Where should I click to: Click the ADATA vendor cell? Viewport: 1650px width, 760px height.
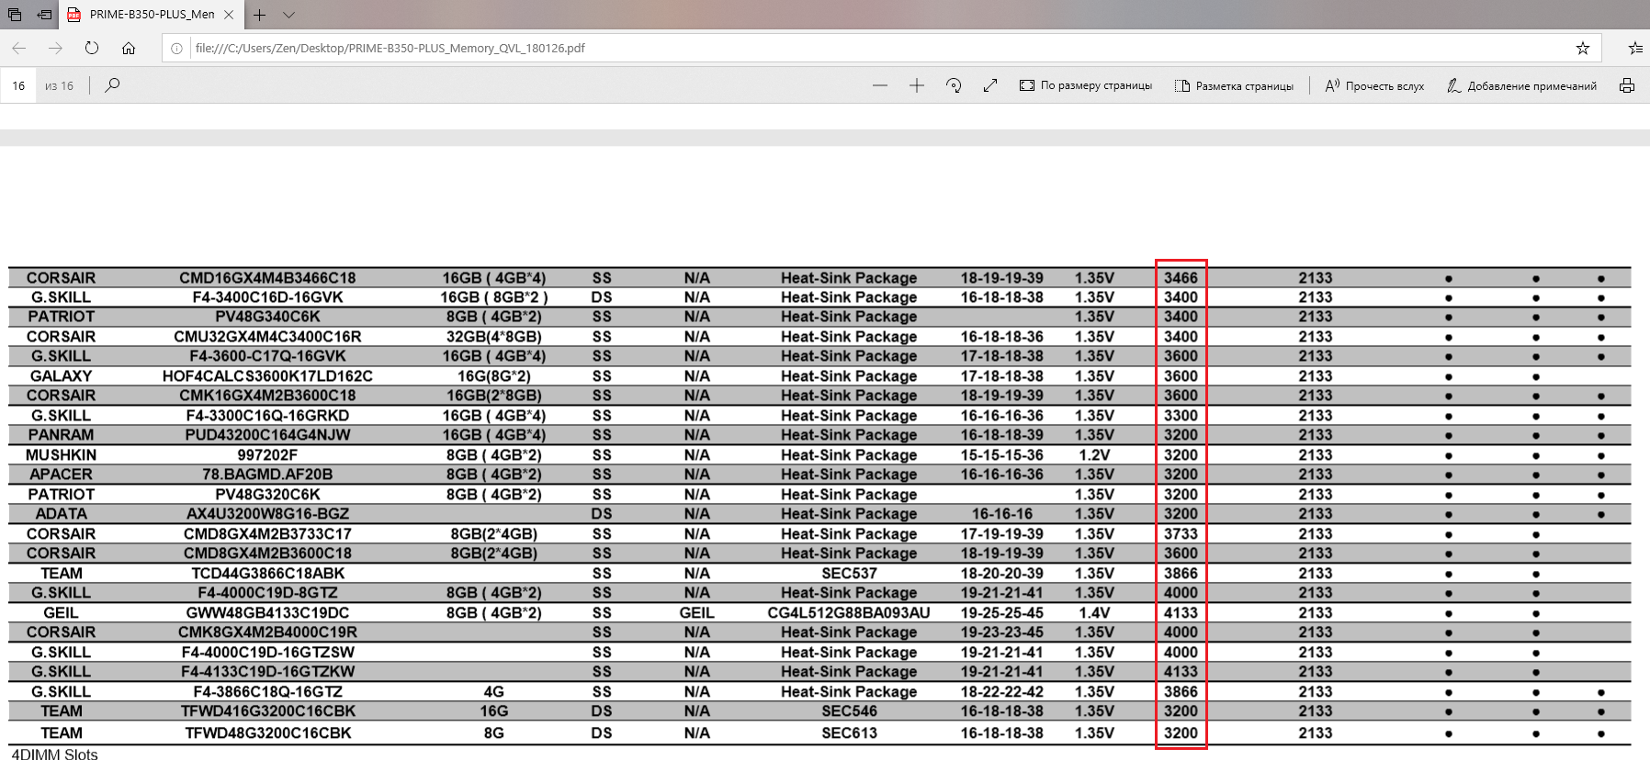(x=61, y=514)
